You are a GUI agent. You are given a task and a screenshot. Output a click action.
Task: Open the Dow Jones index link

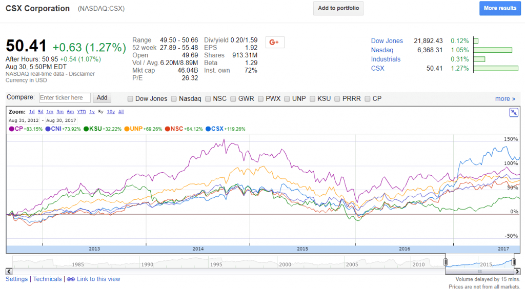tap(387, 41)
